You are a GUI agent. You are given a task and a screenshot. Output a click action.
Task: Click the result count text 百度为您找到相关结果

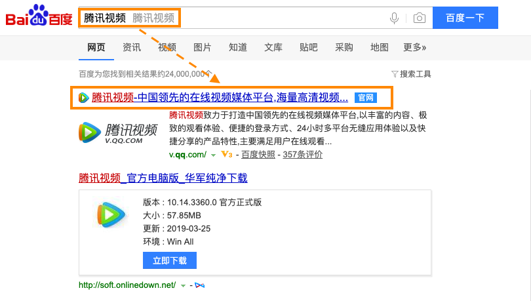[x=146, y=74]
